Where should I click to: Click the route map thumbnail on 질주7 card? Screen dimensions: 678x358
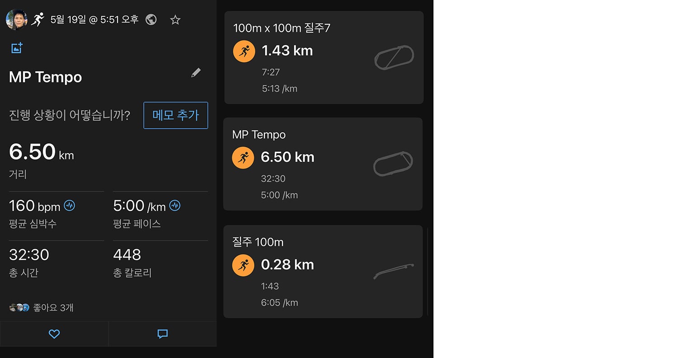pos(394,57)
